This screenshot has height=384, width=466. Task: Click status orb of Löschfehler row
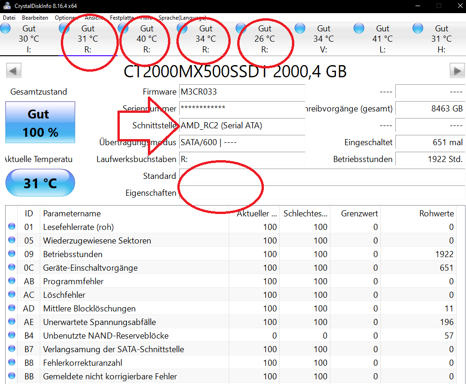(x=12, y=294)
